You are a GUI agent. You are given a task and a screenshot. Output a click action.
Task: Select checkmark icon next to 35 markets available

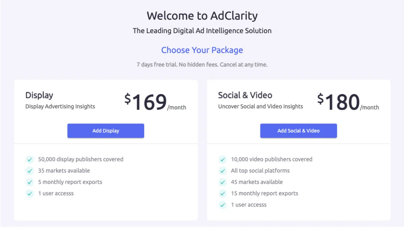point(30,171)
